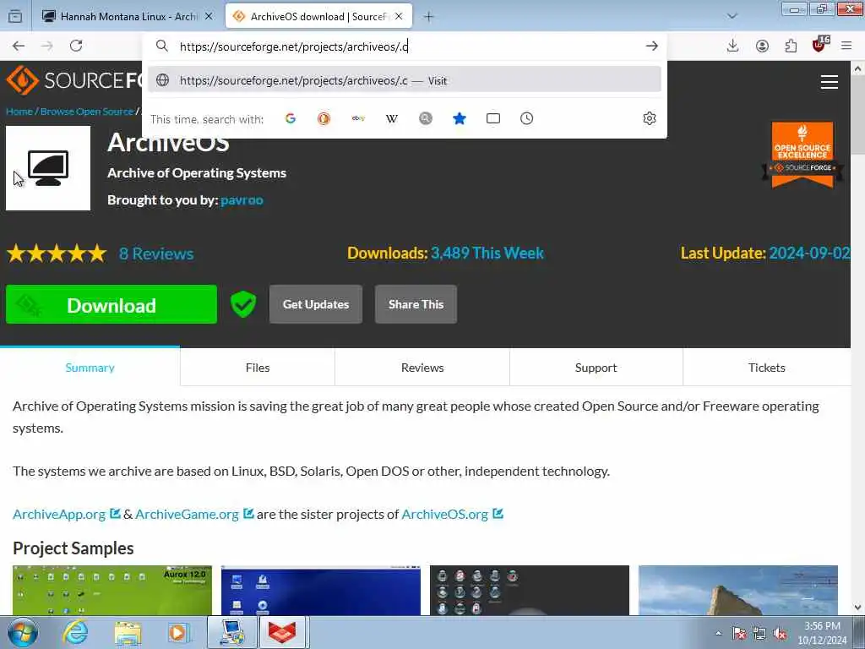Switch to the Tickets tab

[766, 368]
